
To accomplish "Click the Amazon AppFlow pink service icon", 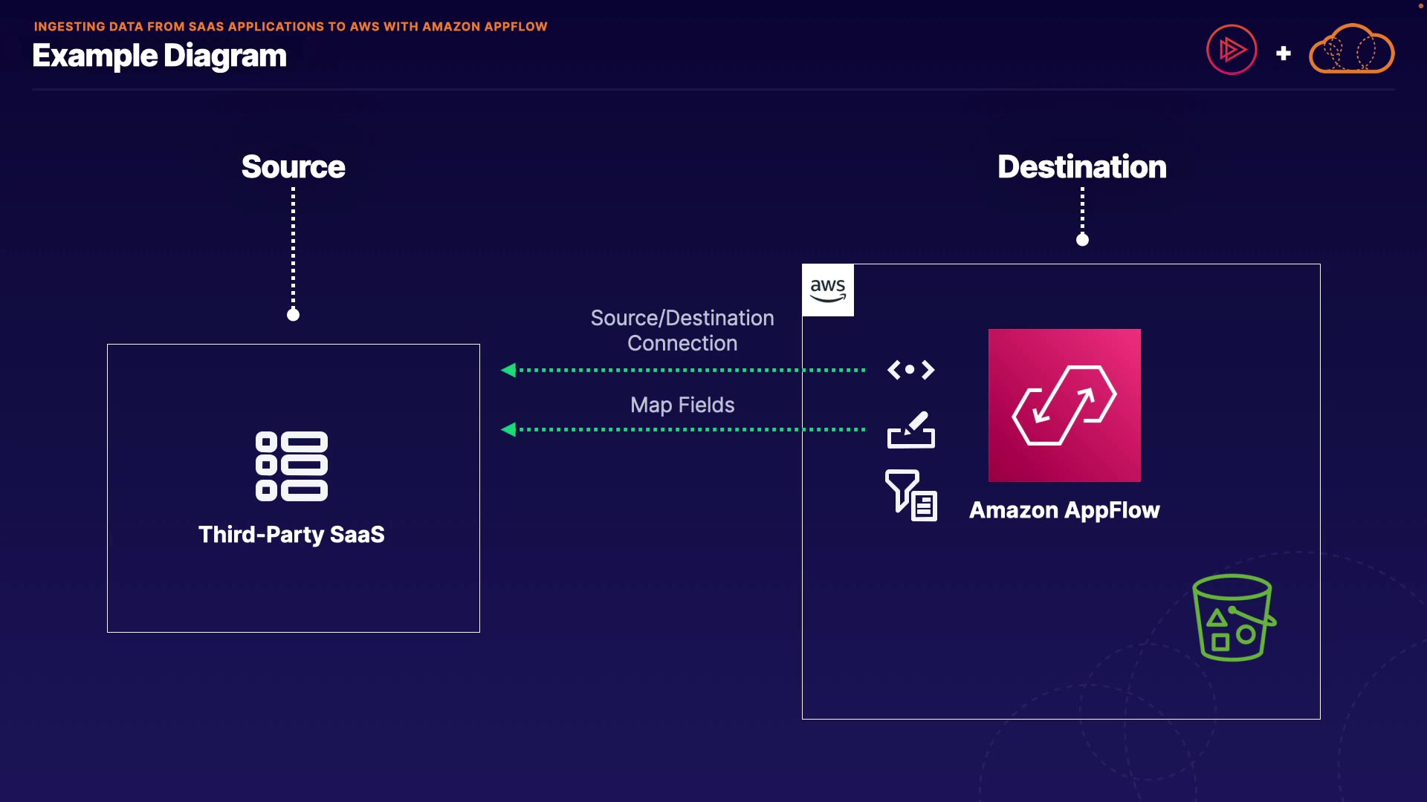I will (x=1064, y=405).
